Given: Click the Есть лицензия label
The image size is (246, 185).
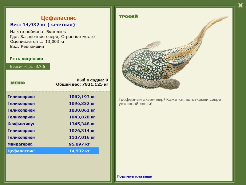Looking at the screenshot, I should (x=26, y=59).
